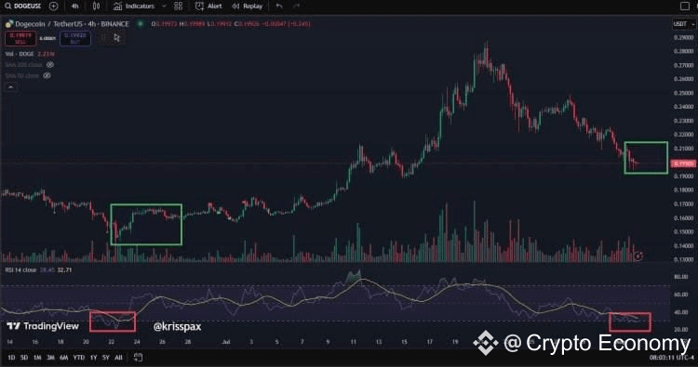Click the Jul label on time axis

click(x=226, y=342)
